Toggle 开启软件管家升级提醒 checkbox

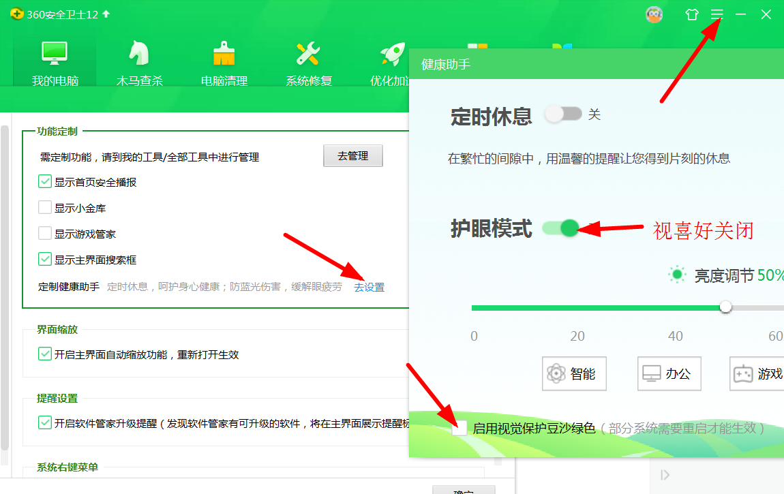45,422
